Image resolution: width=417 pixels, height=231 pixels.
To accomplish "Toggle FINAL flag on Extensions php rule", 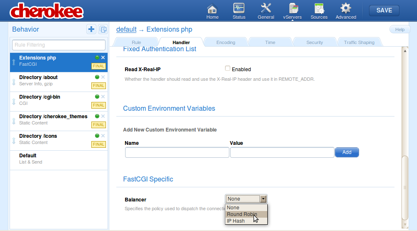I will [x=98, y=66].
